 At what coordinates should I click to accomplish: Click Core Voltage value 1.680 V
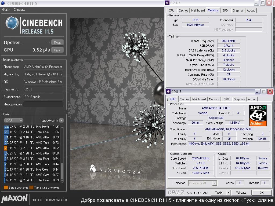pyautogui.click(x=234, y=123)
